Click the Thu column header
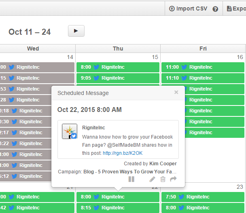The width and height of the screenshot is (246, 213). pos(118,49)
